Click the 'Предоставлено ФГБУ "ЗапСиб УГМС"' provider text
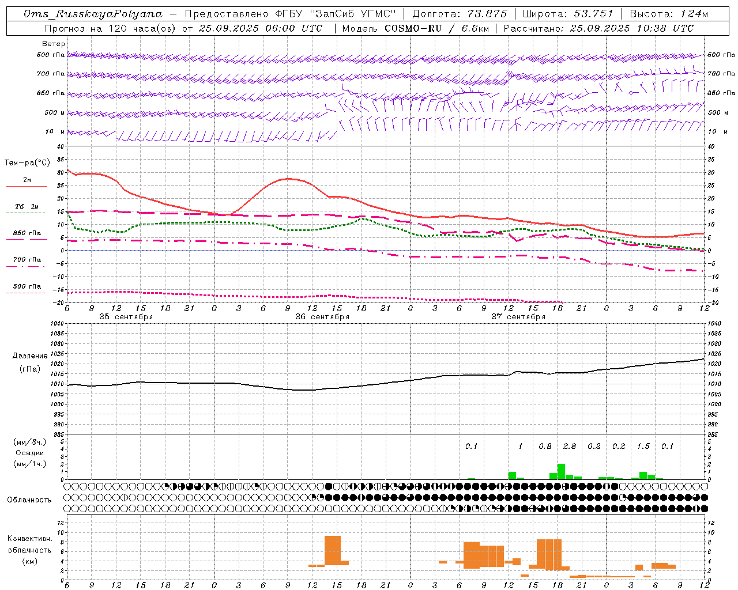 click(291, 14)
